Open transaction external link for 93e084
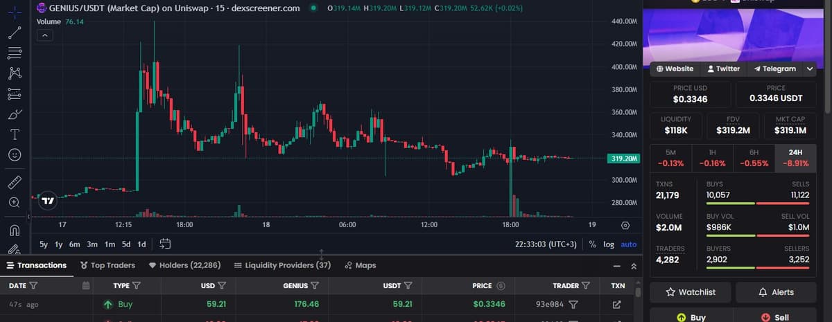The width and height of the screenshot is (832, 322). (617, 304)
